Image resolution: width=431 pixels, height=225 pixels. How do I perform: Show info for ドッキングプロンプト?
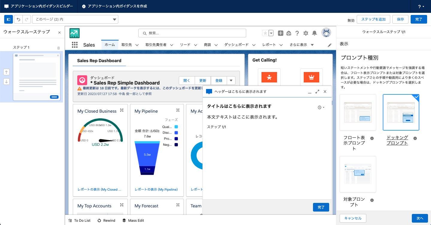coord(415,138)
